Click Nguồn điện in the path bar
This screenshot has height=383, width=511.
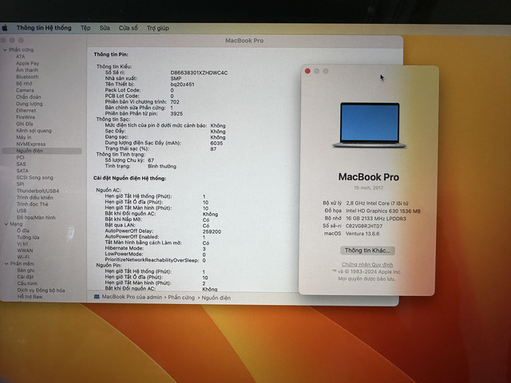point(216,298)
